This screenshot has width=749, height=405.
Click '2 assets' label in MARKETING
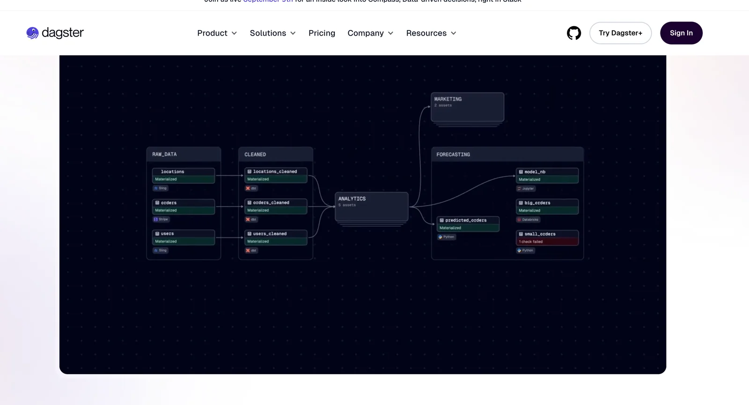[x=443, y=105]
